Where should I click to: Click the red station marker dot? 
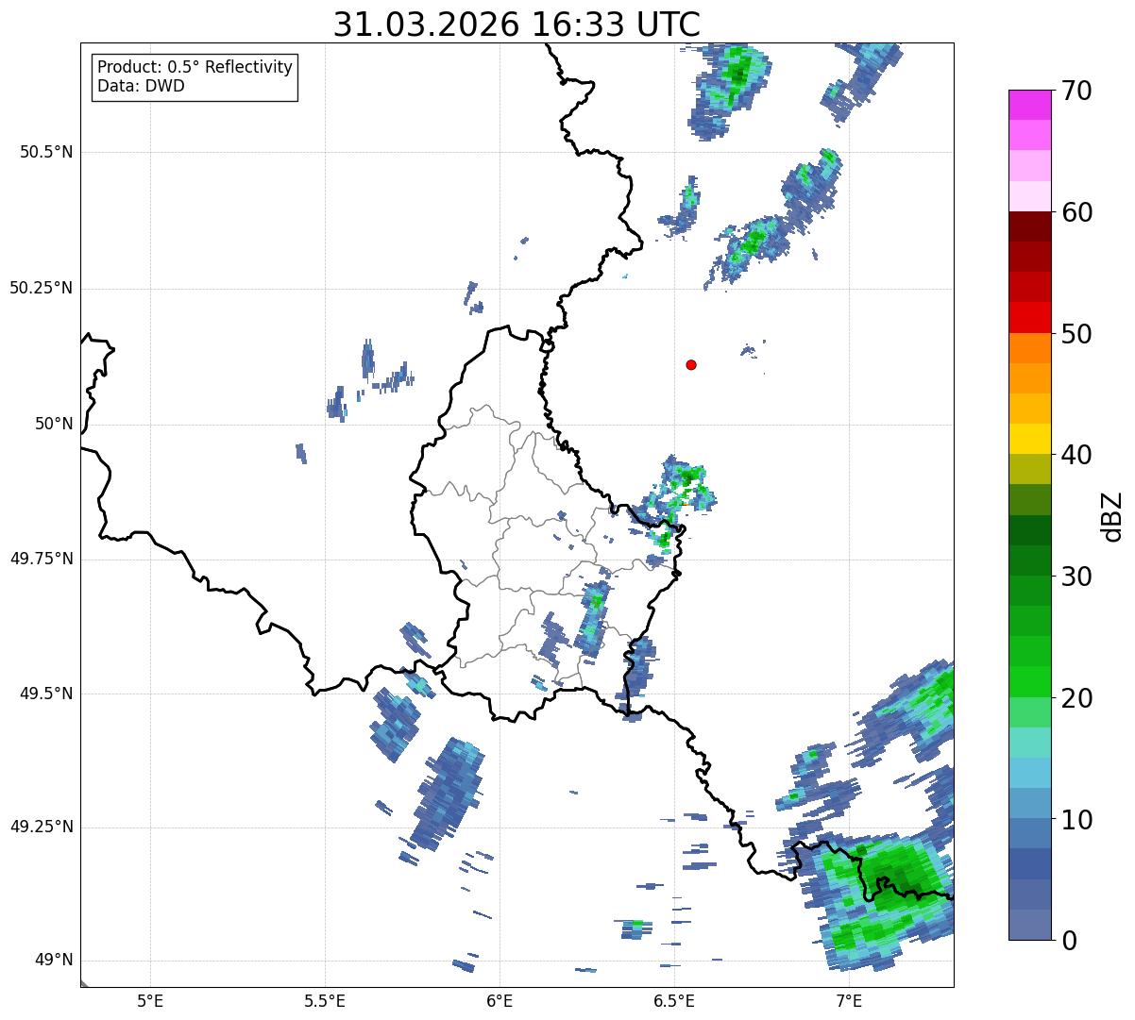691,364
